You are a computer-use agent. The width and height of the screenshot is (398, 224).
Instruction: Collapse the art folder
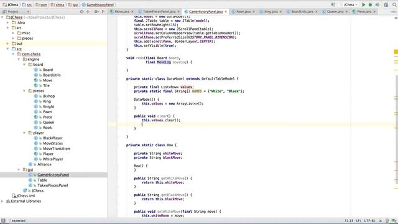pyautogui.click(x=8, y=27)
